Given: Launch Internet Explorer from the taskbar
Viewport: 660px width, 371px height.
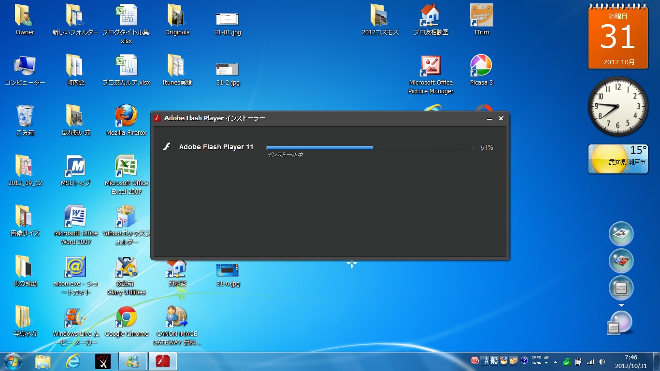Looking at the screenshot, I should point(72,361).
